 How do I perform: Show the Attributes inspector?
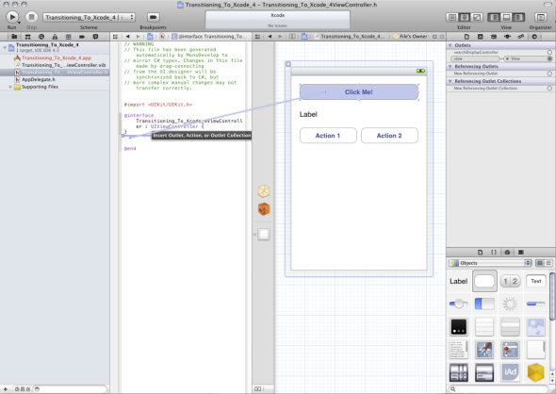pyautogui.click(x=507, y=37)
